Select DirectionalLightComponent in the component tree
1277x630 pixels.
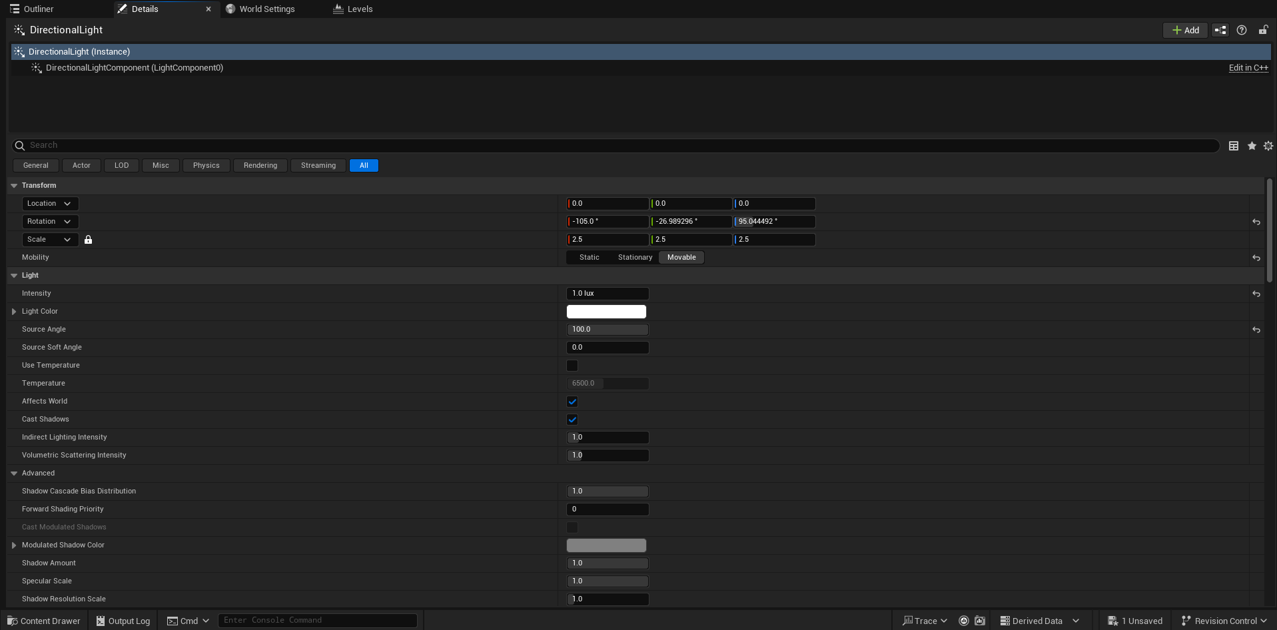pyautogui.click(x=135, y=68)
